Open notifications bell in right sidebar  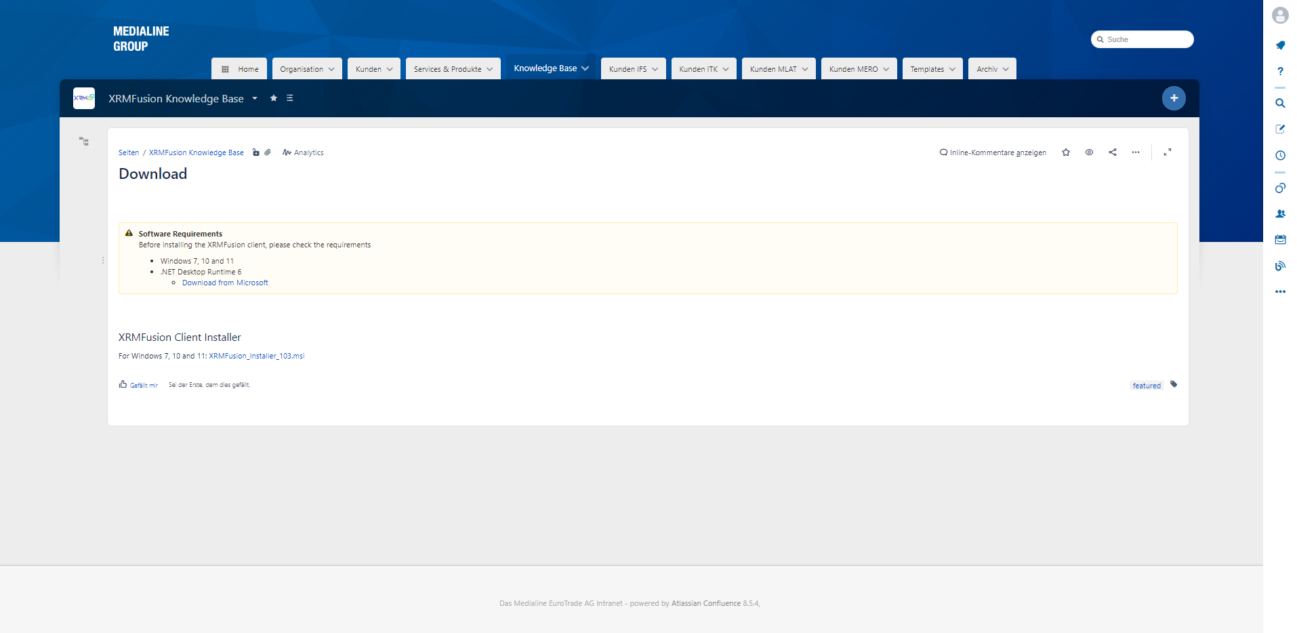coord(1280,45)
